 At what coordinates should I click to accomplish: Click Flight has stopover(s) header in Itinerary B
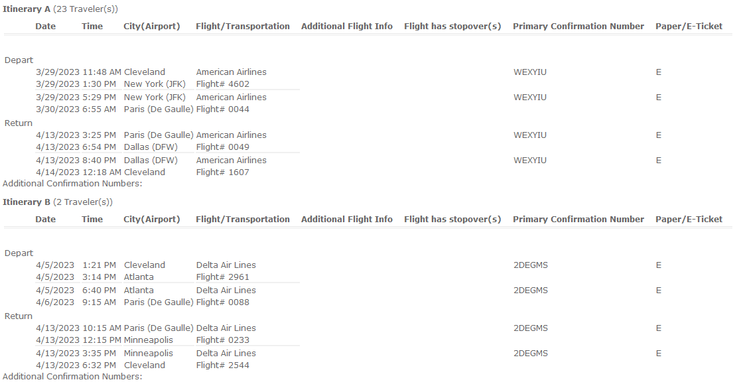452,220
